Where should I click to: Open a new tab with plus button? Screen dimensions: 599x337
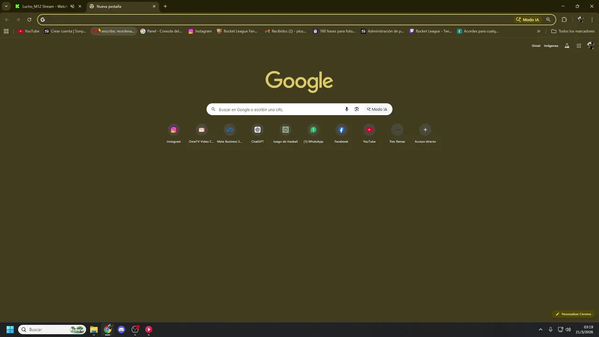[165, 7]
